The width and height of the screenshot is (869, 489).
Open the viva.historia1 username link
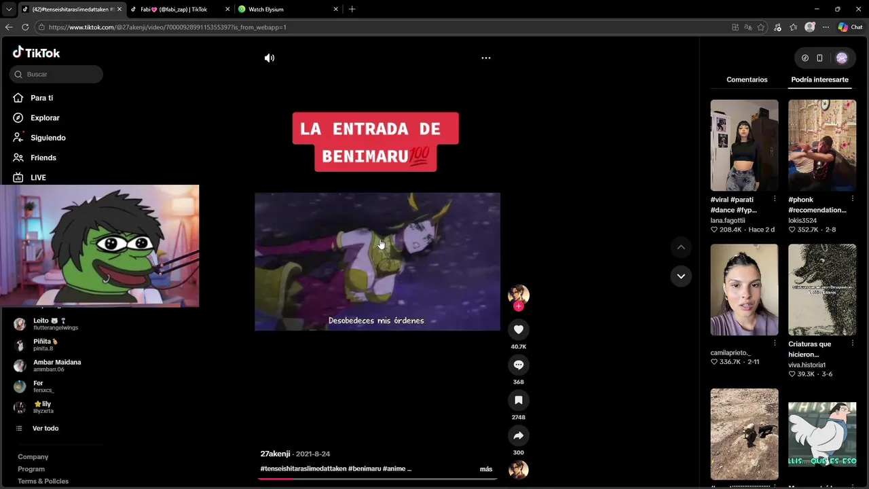tap(807, 365)
